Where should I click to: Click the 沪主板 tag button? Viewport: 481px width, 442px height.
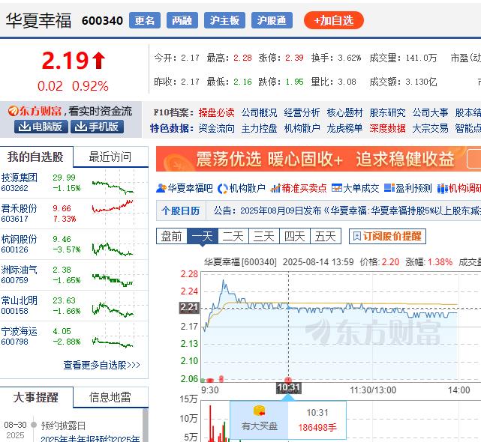(224, 20)
